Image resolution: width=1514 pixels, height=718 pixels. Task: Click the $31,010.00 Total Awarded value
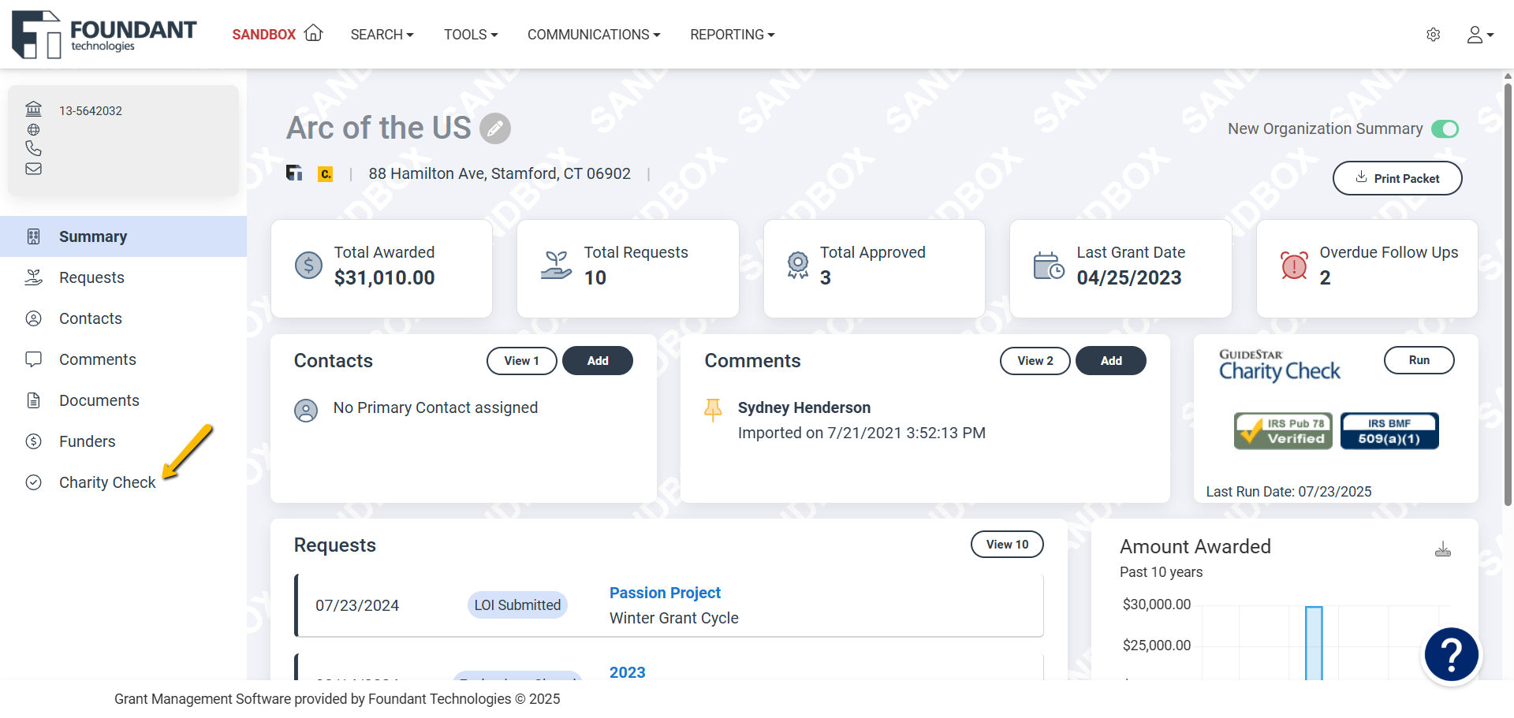(384, 277)
